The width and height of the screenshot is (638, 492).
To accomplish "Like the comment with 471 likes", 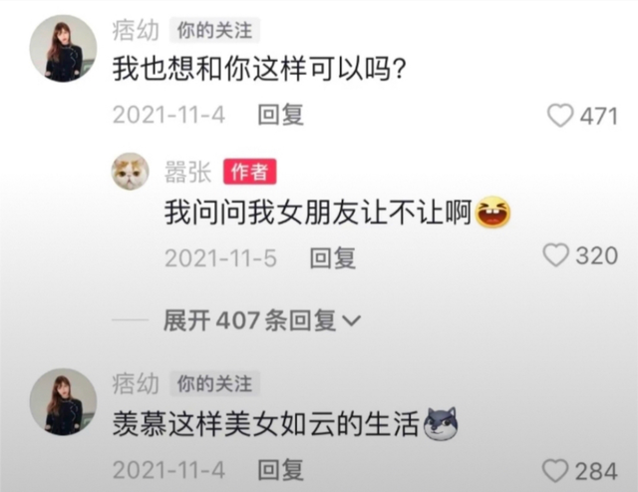I will pyautogui.click(x=560, y=115).
